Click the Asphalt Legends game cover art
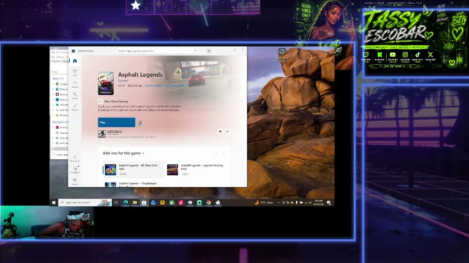 tap(106, 83)
